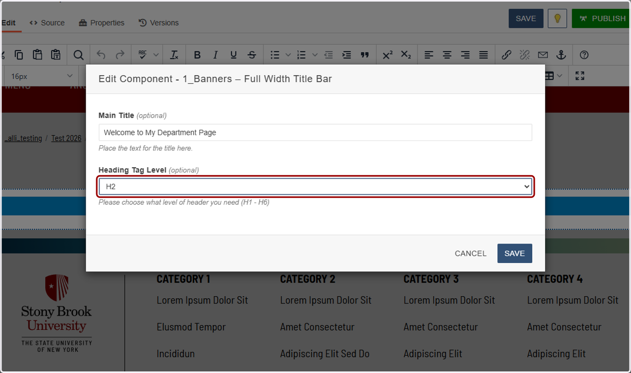Image resolution: width=631 pixels, height=373 pixels.
Task: Click the Insert anchor icon
Action: 561,55
